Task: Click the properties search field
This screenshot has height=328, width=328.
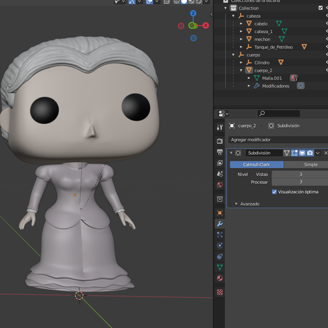Action: tap(278, 114)
